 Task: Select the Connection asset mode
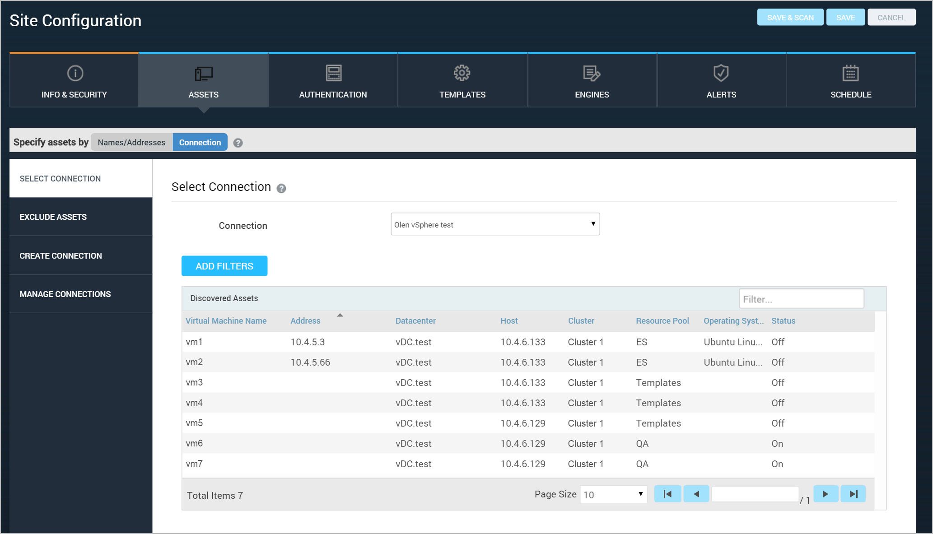[200, 142]
